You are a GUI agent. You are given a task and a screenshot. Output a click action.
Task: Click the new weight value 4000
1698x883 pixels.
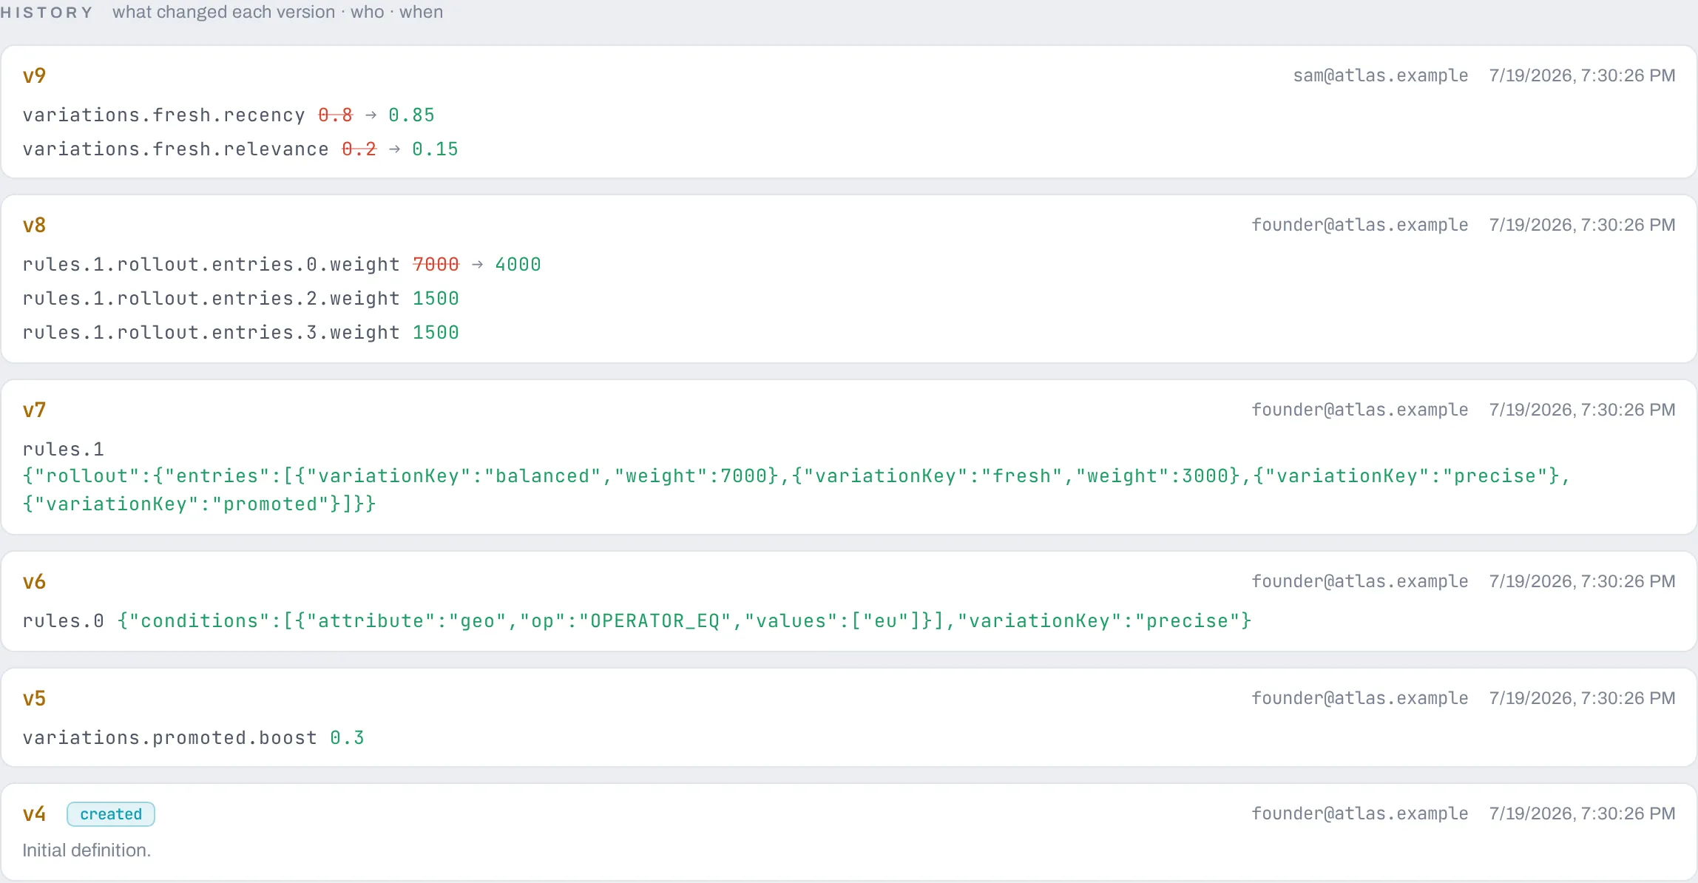(x=518, y=265)
